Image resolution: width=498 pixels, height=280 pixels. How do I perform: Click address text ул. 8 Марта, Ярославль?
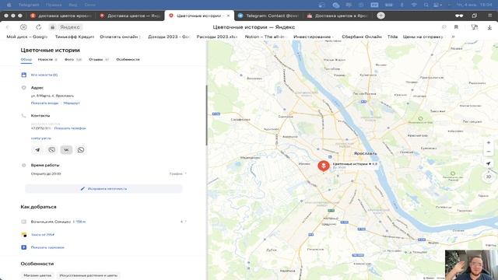click(52, 96)
